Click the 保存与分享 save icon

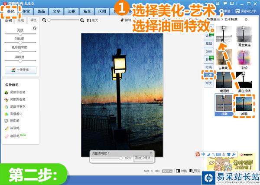point(237,11)
